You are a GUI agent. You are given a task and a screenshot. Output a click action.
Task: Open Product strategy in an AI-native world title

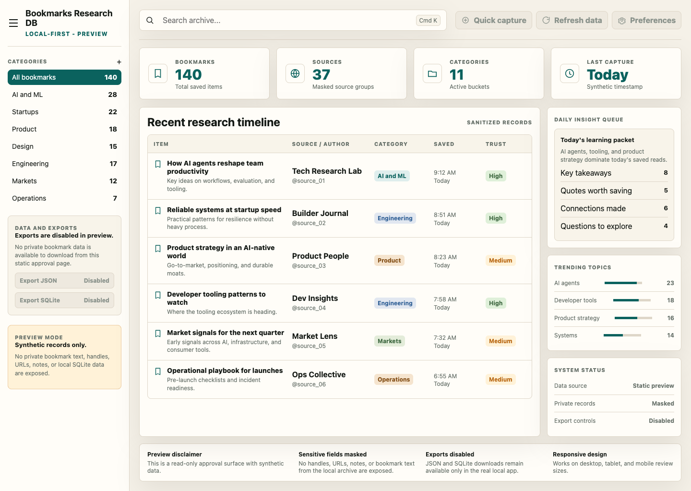[x=221, y=252]
